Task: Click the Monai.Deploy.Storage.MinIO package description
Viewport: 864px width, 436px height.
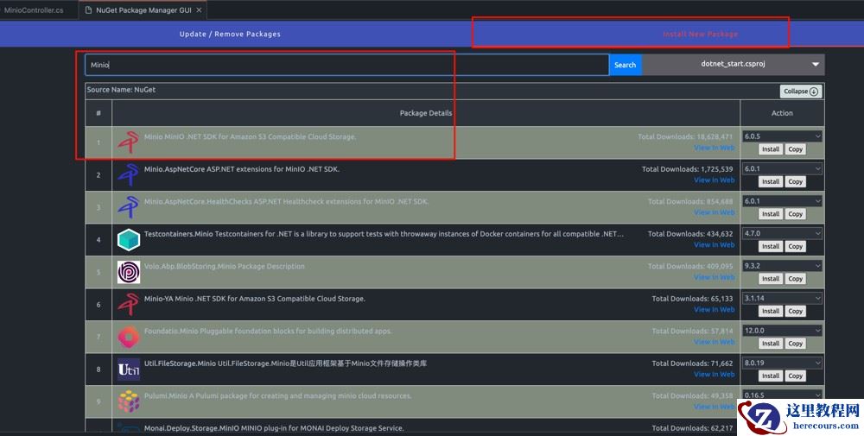Action: [274, 428]
